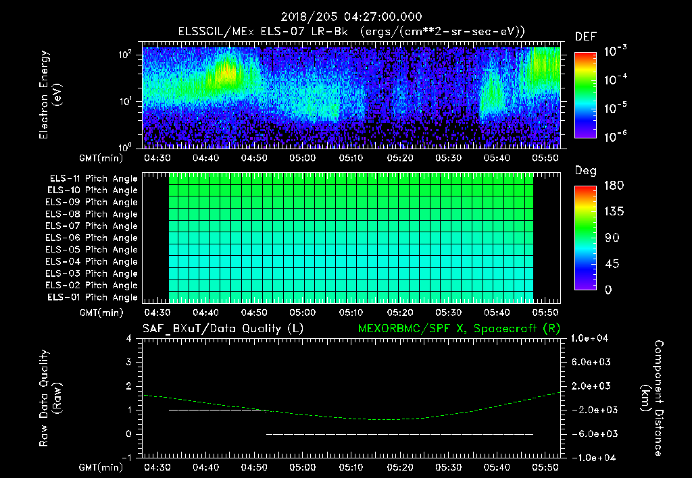Click 05:00 tick under the spectrogram panel
The height and width of the screenshot is (478, 692).
click(302, 158)
